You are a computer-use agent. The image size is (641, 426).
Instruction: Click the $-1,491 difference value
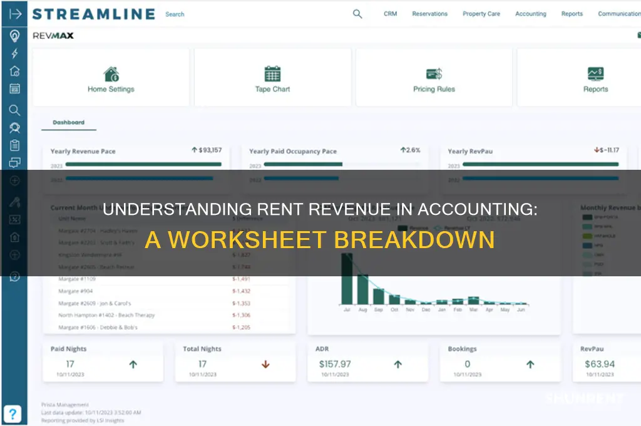pos(241,279)
